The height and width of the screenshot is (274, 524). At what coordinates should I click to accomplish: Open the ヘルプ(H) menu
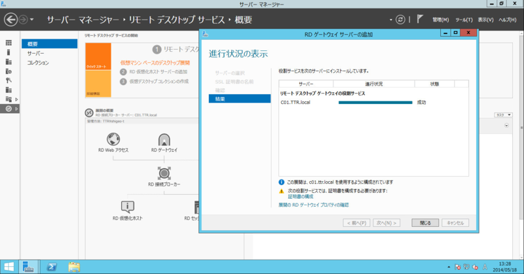507,20
